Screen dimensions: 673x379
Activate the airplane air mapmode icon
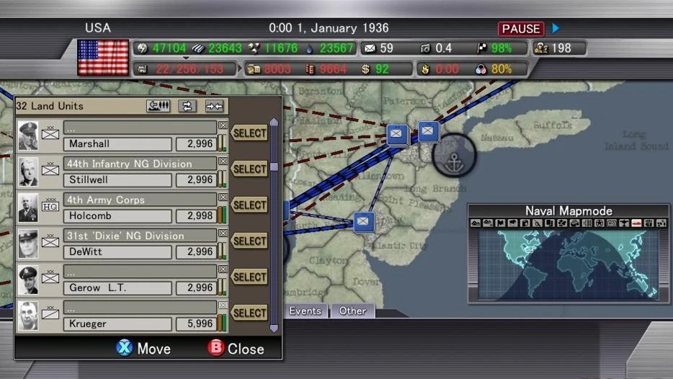coord(624,223)
